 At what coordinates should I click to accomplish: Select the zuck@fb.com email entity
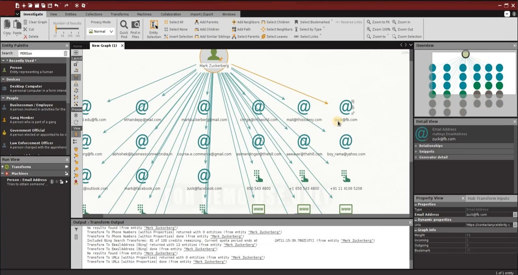point(346,111)
